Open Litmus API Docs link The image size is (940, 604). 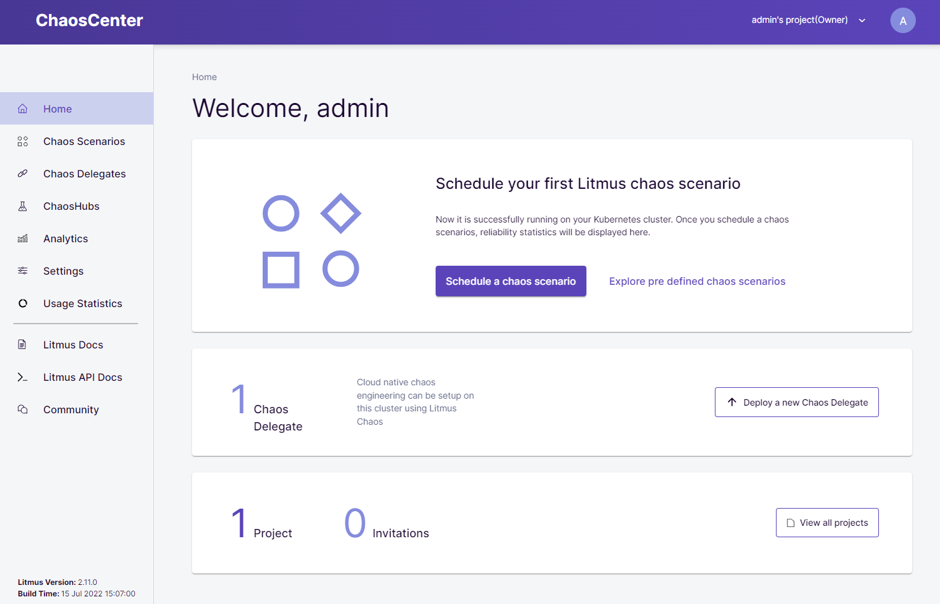point(76,377)
